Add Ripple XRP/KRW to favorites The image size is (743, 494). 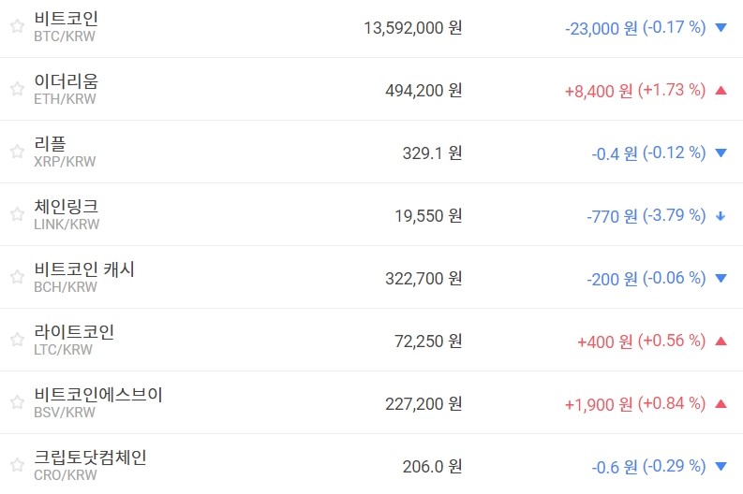(17, 152)
